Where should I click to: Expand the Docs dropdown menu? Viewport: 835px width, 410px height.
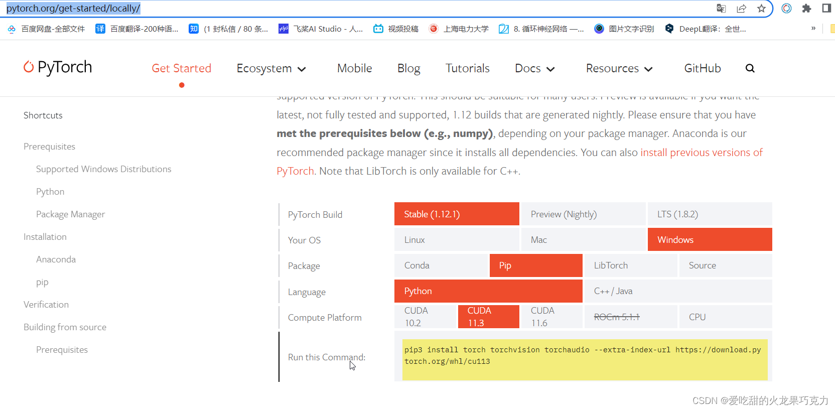pos(535,68)
